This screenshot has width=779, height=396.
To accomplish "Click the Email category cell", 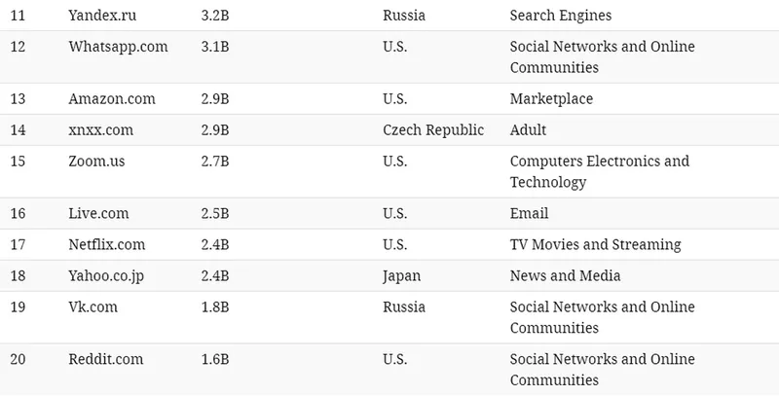I will tap(529, 213).
